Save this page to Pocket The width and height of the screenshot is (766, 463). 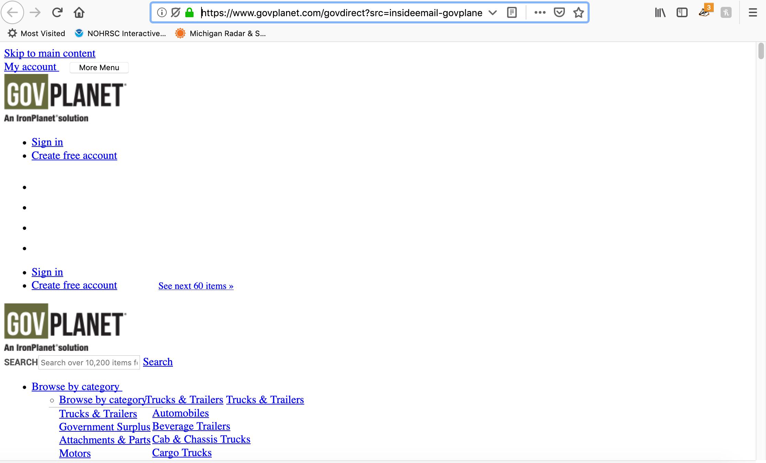(x=559, y=12)
